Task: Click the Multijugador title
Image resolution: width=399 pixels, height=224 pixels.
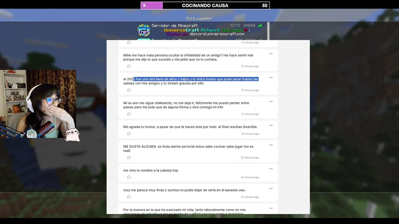Action: point(199,19)
